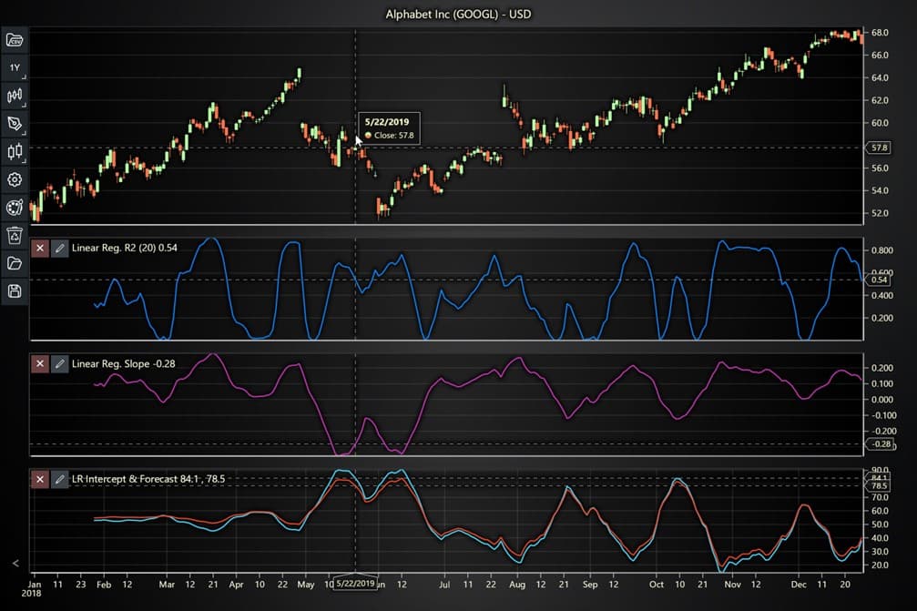Open a saved chart layout
Screen dimensions: 917x611
[14, 263]
